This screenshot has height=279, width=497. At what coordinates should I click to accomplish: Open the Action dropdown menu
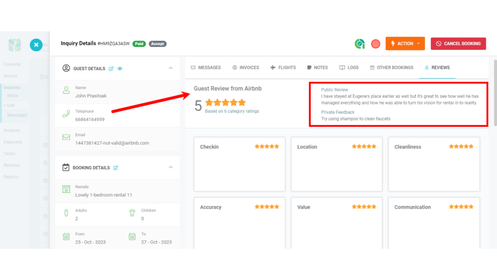(x=405, y=44)
